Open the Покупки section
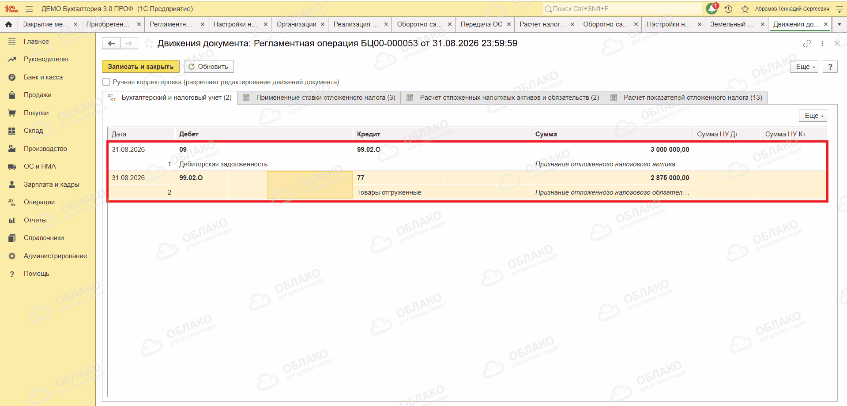The image size is (847, 406). (36, 113)
